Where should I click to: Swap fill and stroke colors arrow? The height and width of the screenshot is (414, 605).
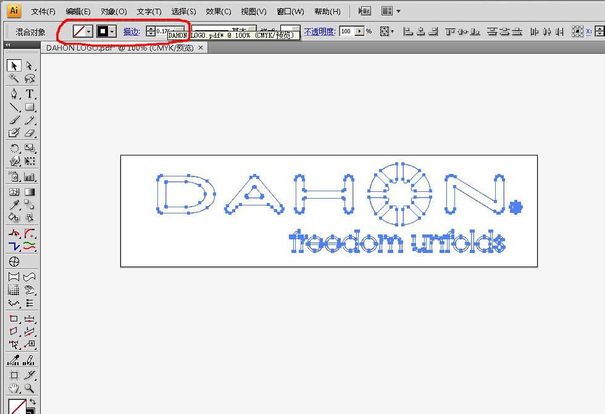pyautogui.click(x=32, y=402)
